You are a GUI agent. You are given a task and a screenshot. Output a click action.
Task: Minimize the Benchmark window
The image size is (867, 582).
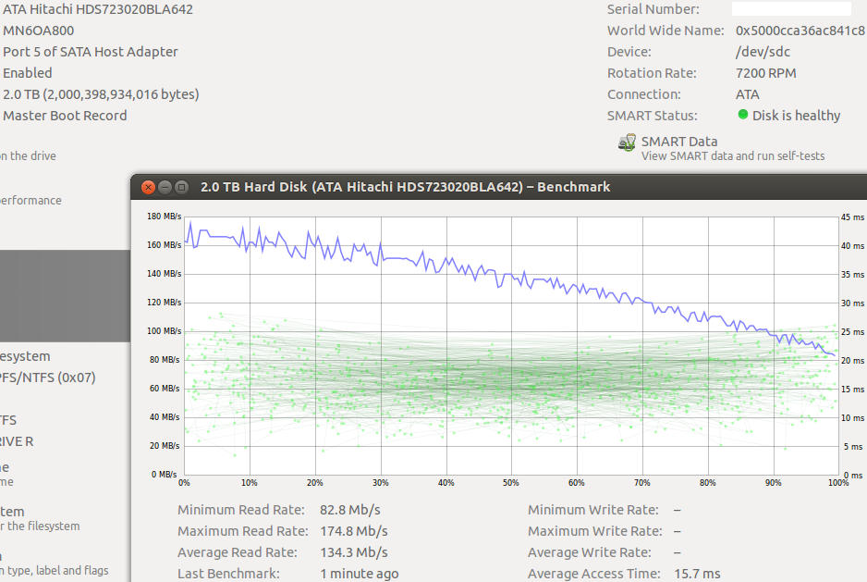tap(165, 187)
